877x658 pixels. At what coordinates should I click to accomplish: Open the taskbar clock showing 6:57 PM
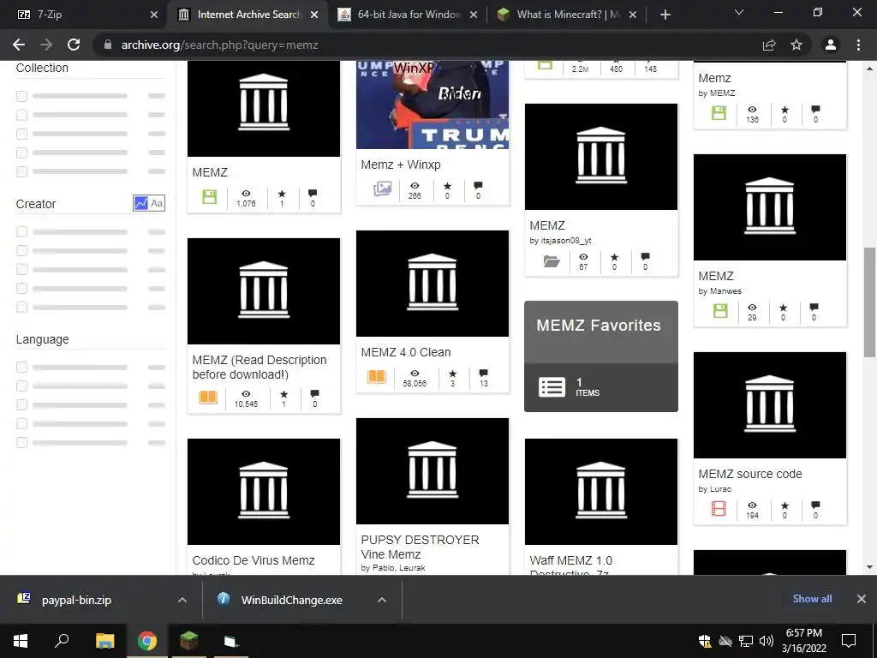[x=803, y=641]
